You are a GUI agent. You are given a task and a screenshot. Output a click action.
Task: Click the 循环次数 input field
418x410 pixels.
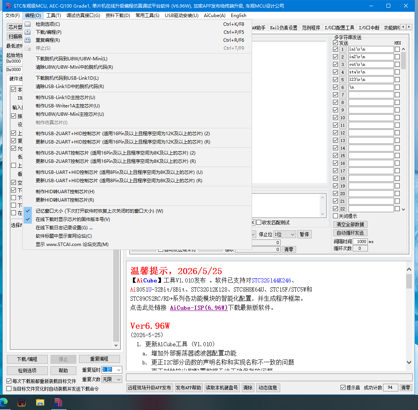click(360, 248)
